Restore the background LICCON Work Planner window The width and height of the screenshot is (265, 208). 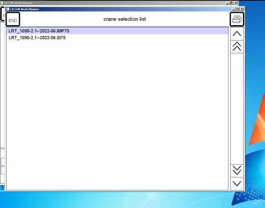231,3
